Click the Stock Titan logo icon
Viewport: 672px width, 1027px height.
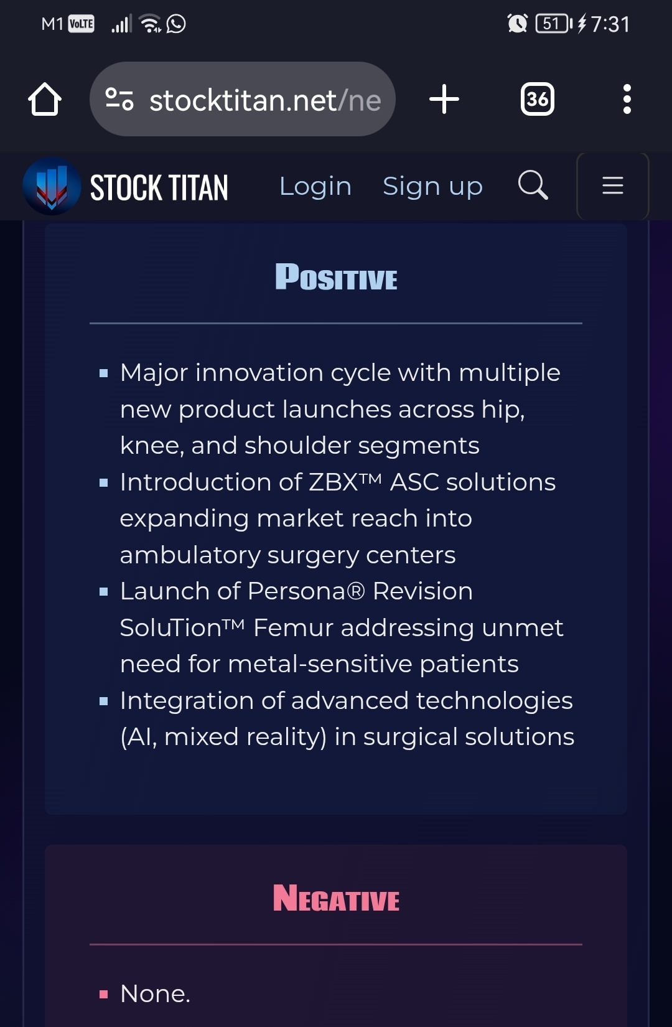point(52,186)
